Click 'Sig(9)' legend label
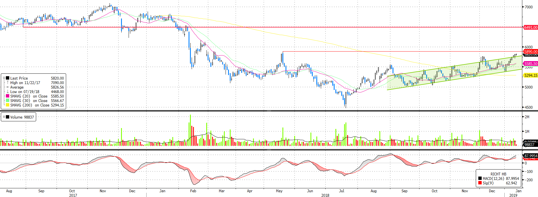The height and width of the screenshot is (197, 538). coord(488,183)
